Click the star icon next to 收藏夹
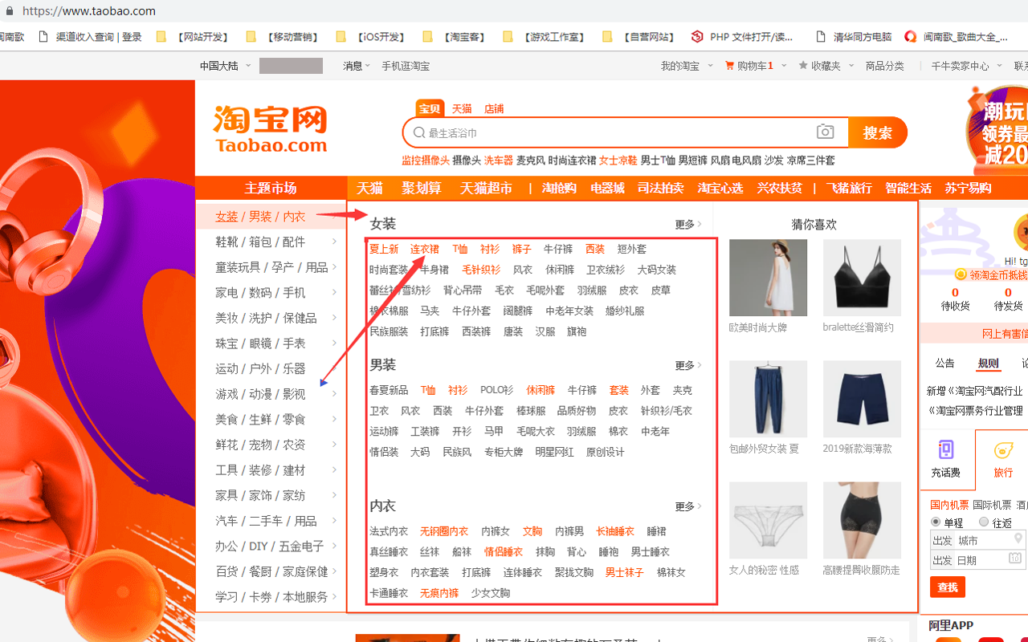 click(x=802, y=66)
